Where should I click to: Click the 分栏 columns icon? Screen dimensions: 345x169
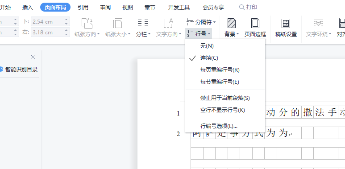(x=143, y=23)
